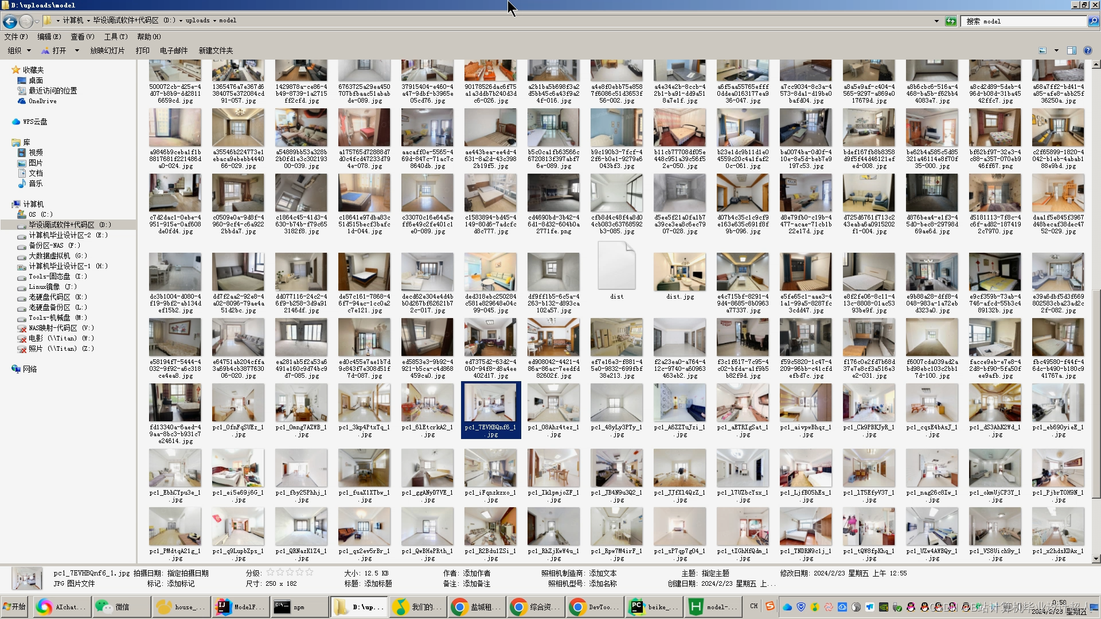
Task: Switch to the PyCharm beike taskbar item
Action: coord(654,606)
